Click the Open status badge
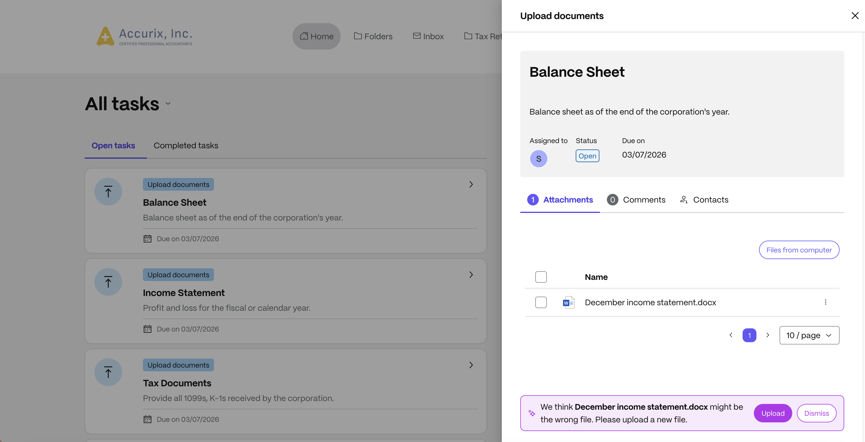This screenshot has width=865, height=442. 587,156
